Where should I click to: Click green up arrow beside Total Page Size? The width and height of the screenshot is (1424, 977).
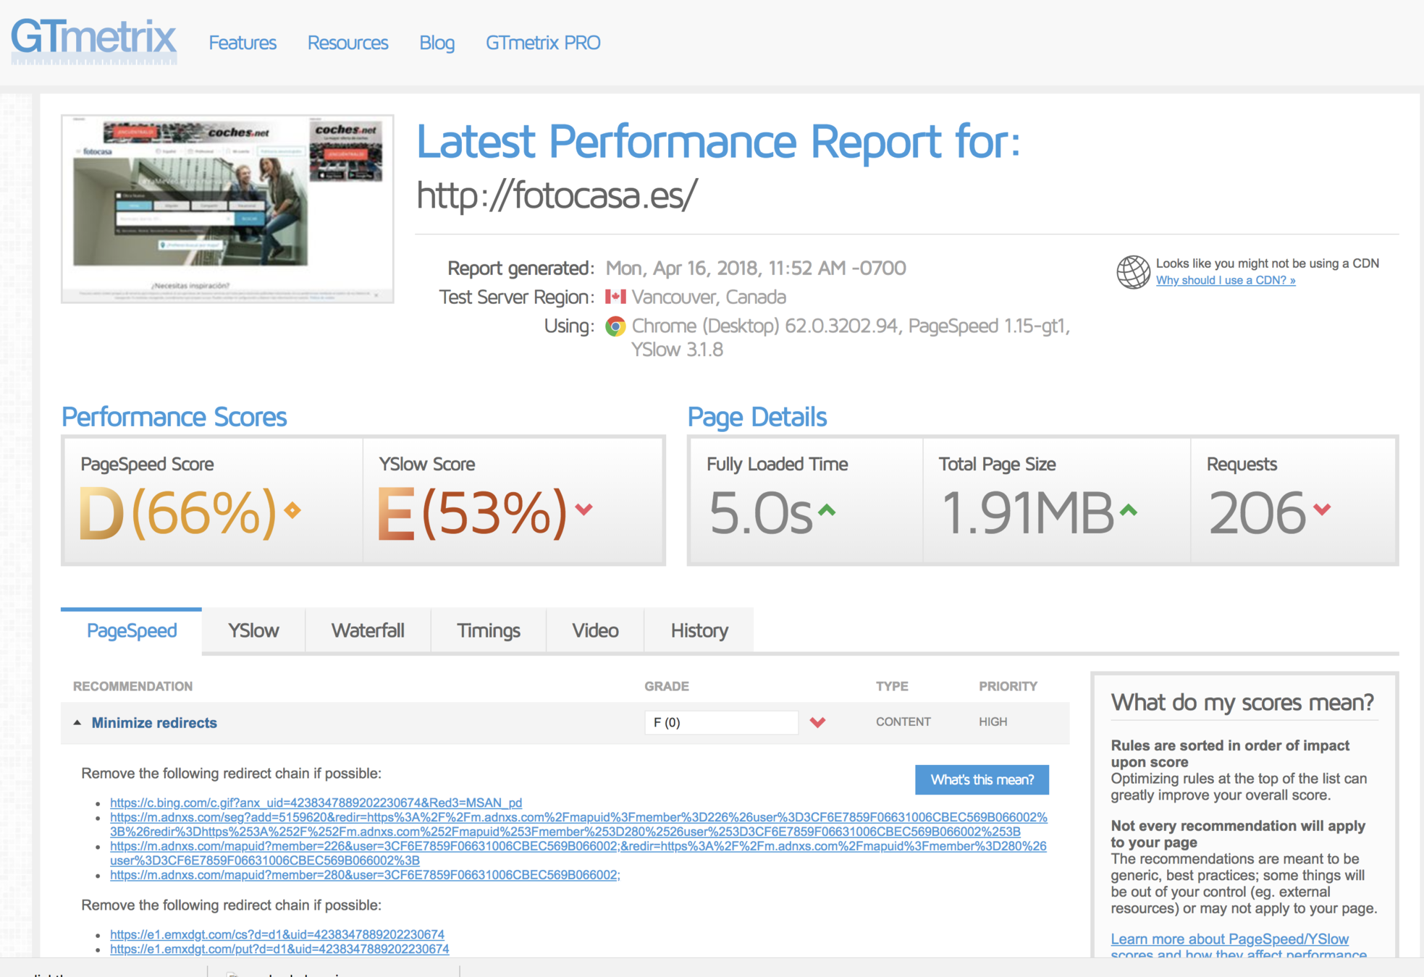(1129, 510)
